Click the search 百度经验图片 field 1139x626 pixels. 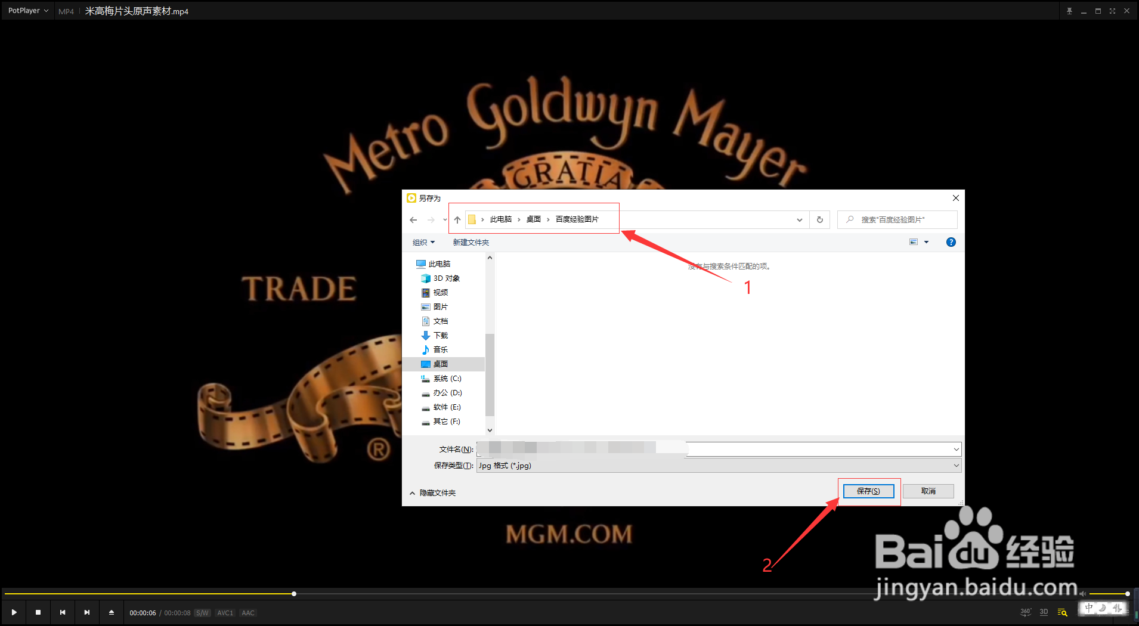pyautogui.click(x=897, y=220)
